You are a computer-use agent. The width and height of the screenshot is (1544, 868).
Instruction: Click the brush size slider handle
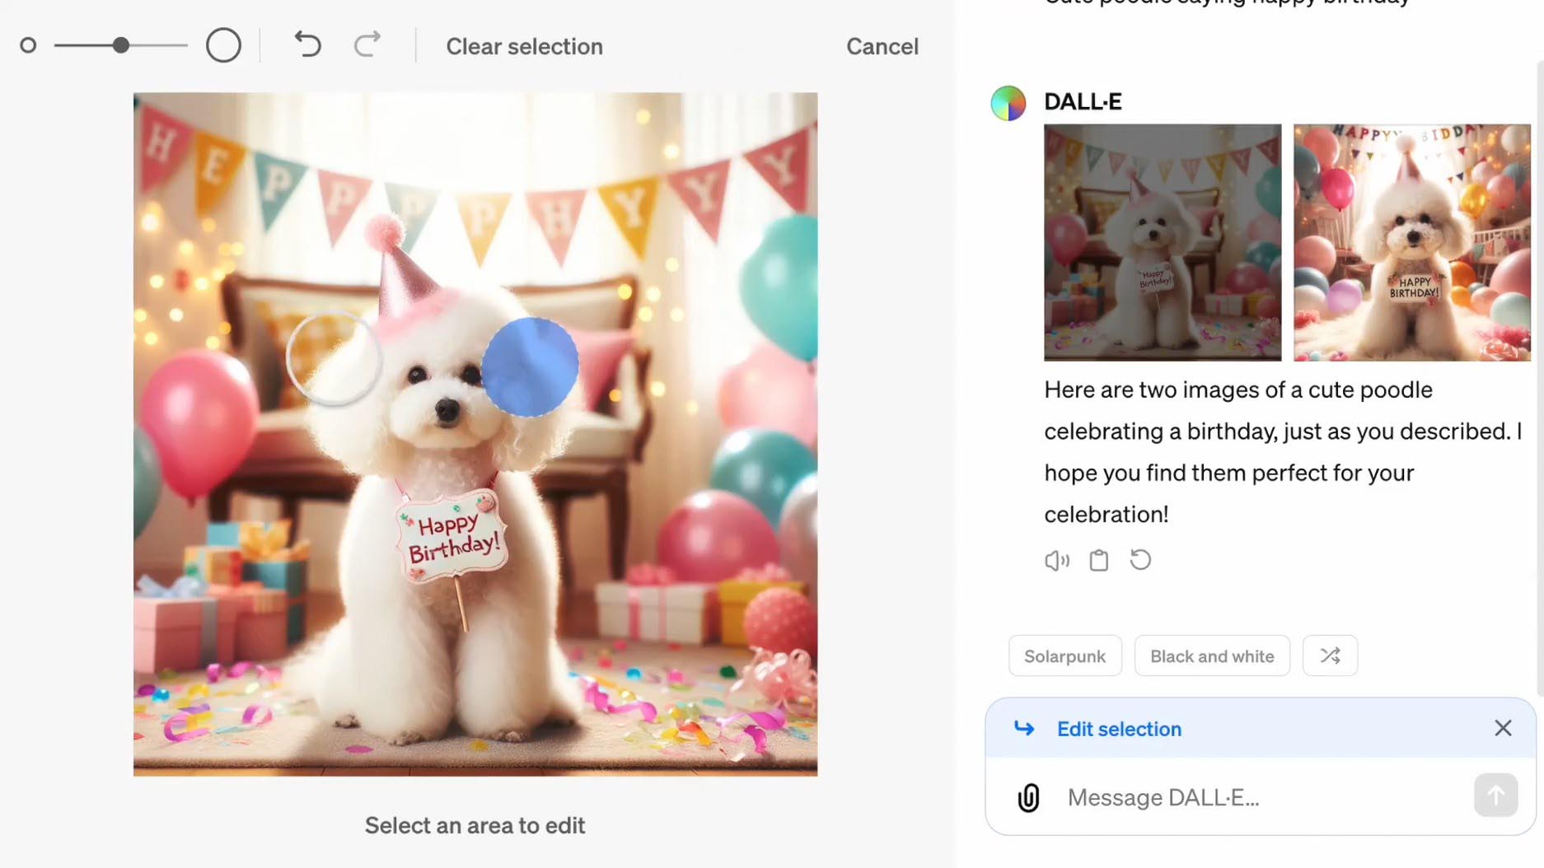(x=121, y=45)
